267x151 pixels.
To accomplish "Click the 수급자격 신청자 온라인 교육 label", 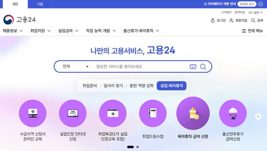I will 33,136.
